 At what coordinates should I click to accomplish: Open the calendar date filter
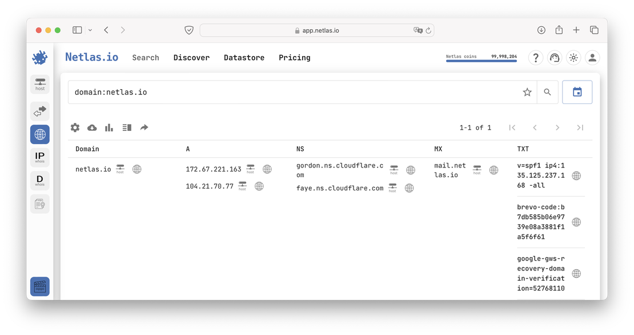(x=577, y=91)
